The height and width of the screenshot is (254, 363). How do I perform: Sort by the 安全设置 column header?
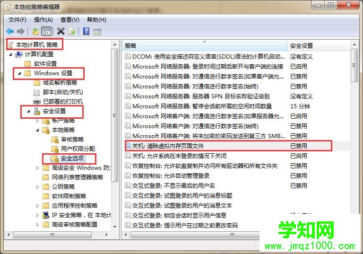coord(319,46)
